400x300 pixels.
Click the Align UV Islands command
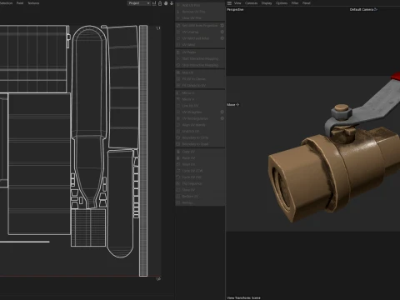[193, 125]
